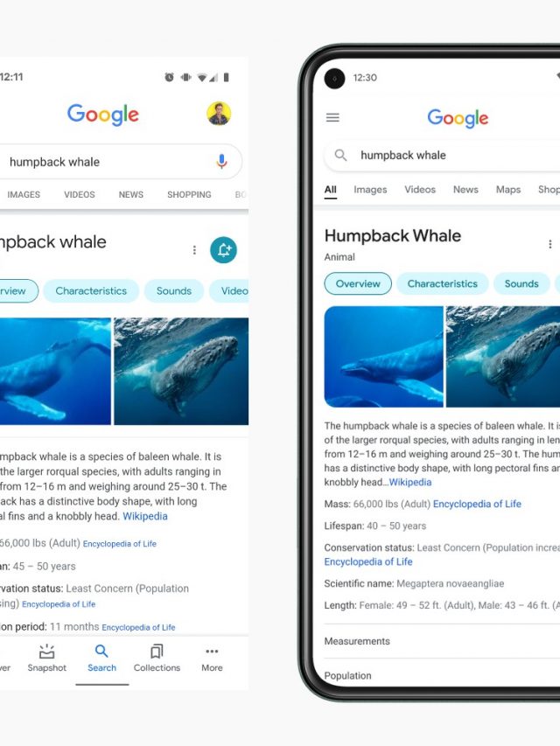Image resolution: width=560 pixels, height=746 pixels.
Task: Switch to the Images tab on right phone
Action: 370,190
